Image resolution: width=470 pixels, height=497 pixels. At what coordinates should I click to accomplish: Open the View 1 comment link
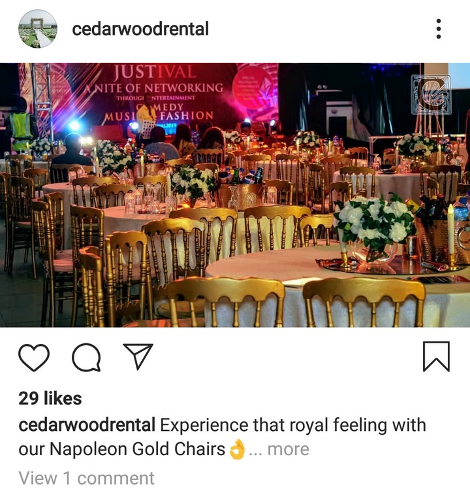(x=86, y=478)
